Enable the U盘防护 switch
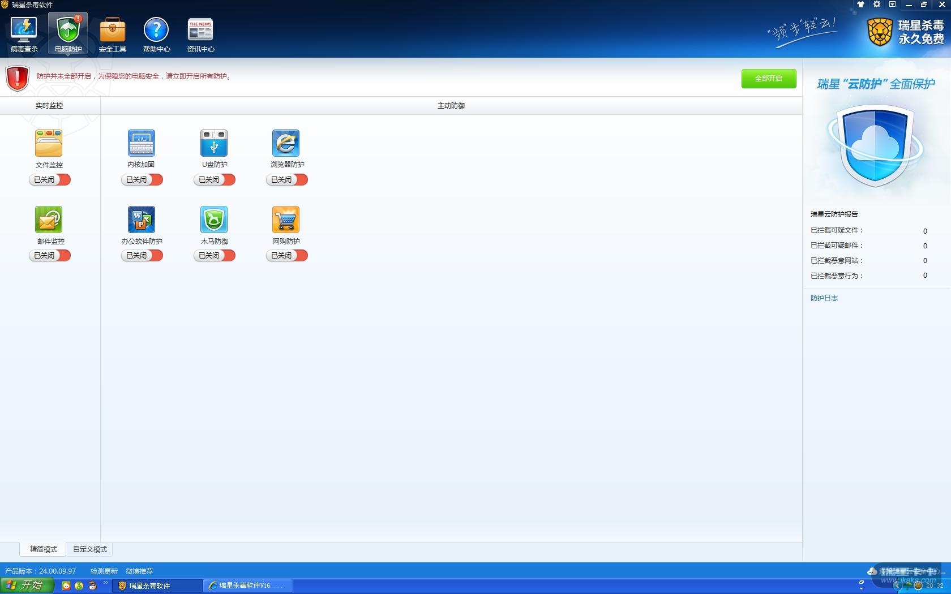Screen dimensions: 951x594 coord(215,180)
